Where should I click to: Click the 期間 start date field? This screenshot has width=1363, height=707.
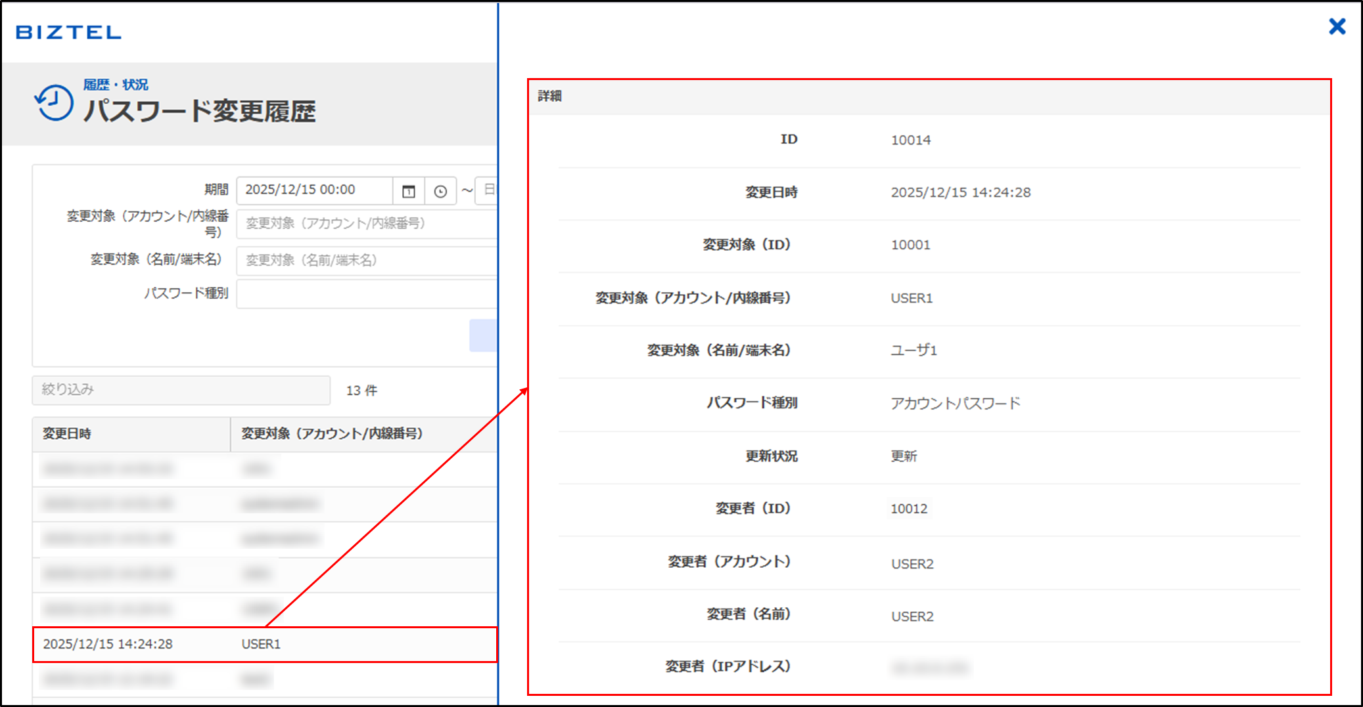pos(314,190)
